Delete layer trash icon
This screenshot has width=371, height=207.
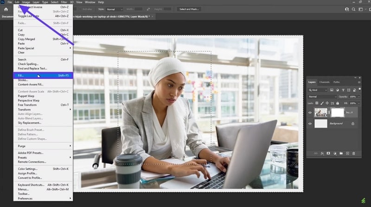[x=354, y=154]
